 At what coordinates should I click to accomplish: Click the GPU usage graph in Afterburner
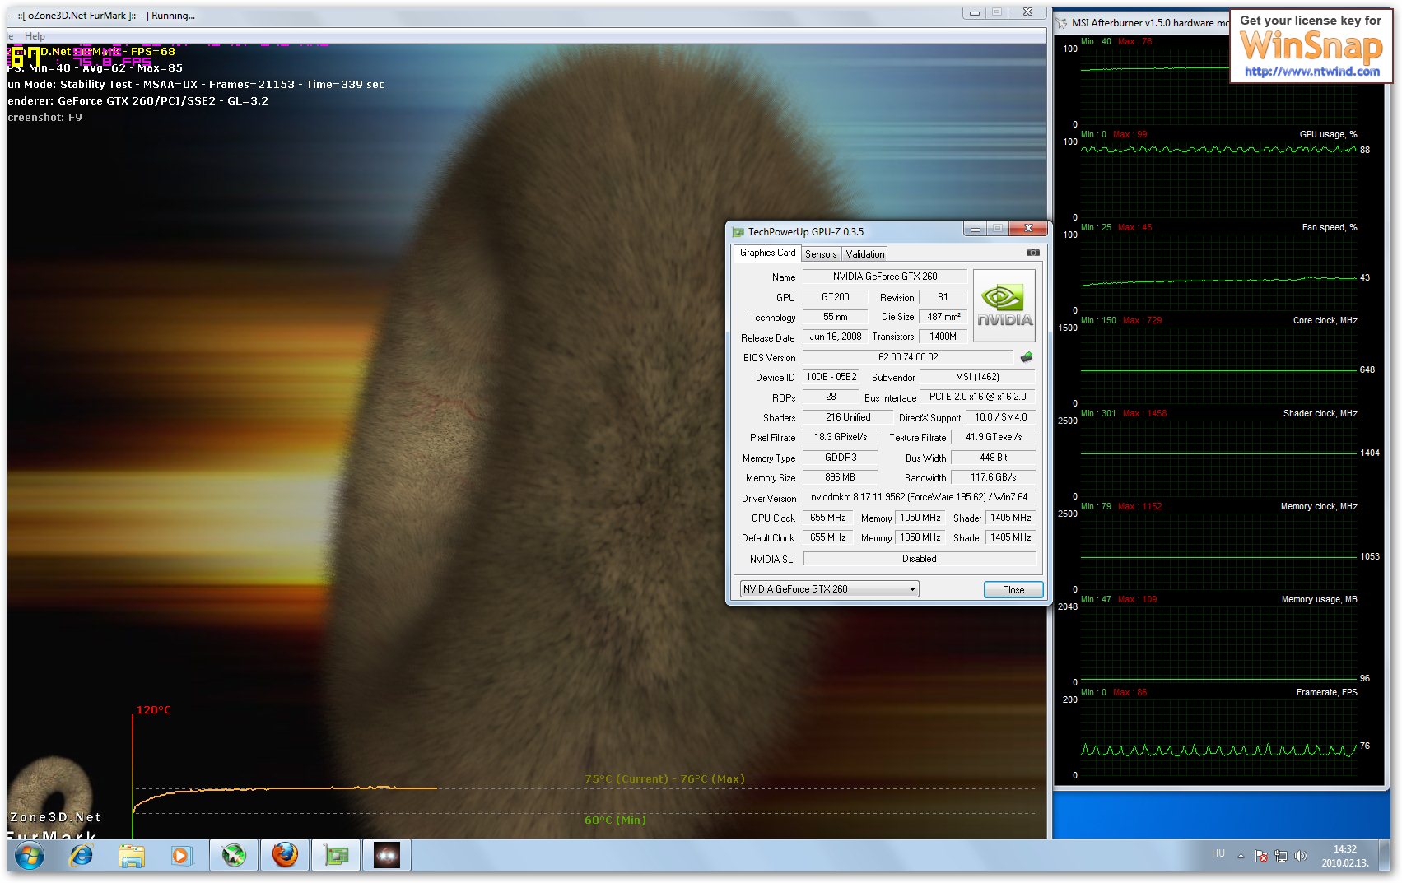pyautogui.click(x=1218, y=178)
